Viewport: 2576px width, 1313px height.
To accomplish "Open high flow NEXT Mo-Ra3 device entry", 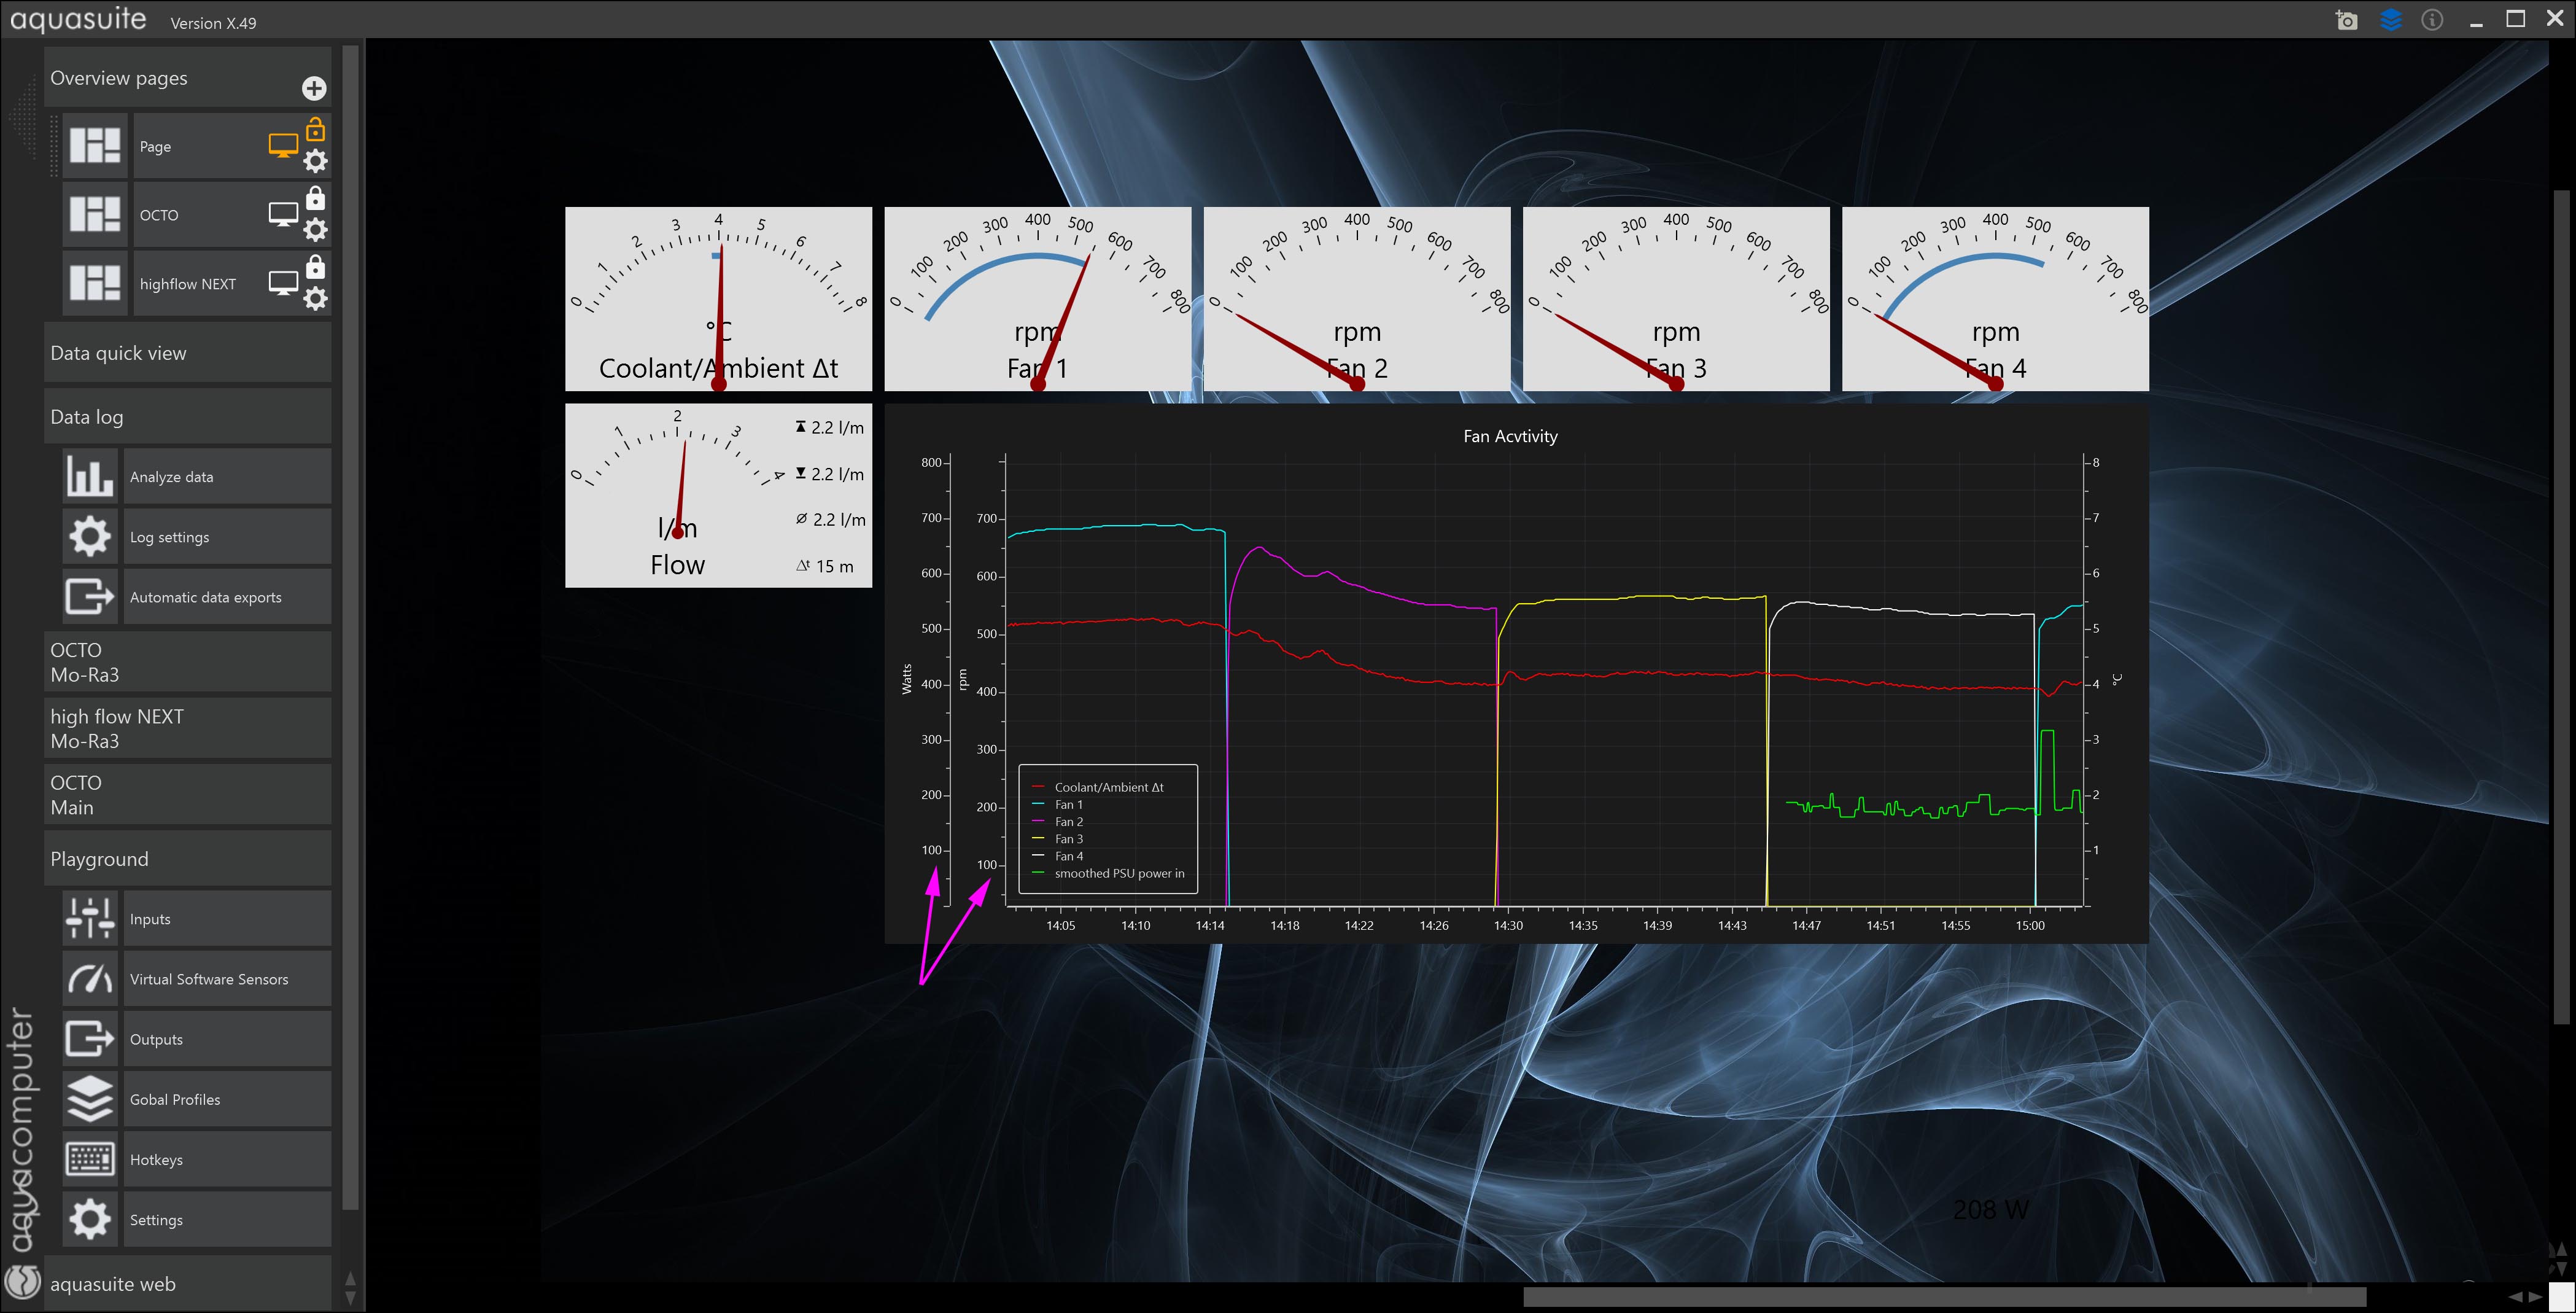I will 187,728.
